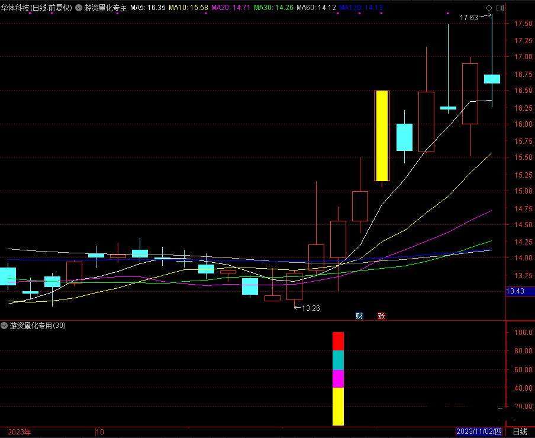Viewport: 535px width, 438px height.
Task: Click the 华体科技 stock title label
Action: coord(38,8)
